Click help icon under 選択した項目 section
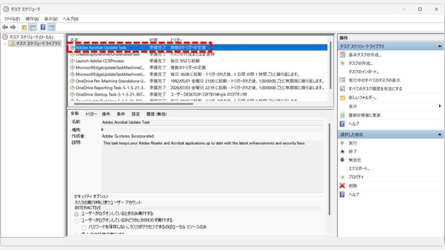Viewport: 445px width, 250px height. (342, 194)
